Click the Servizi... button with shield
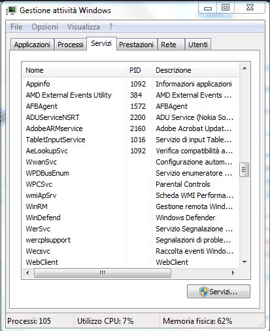 click(x=218, y=292)
